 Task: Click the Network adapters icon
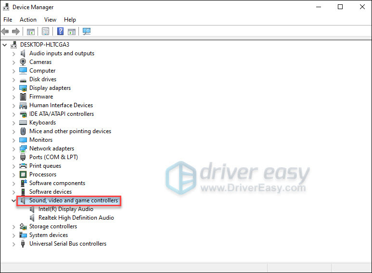23,149
